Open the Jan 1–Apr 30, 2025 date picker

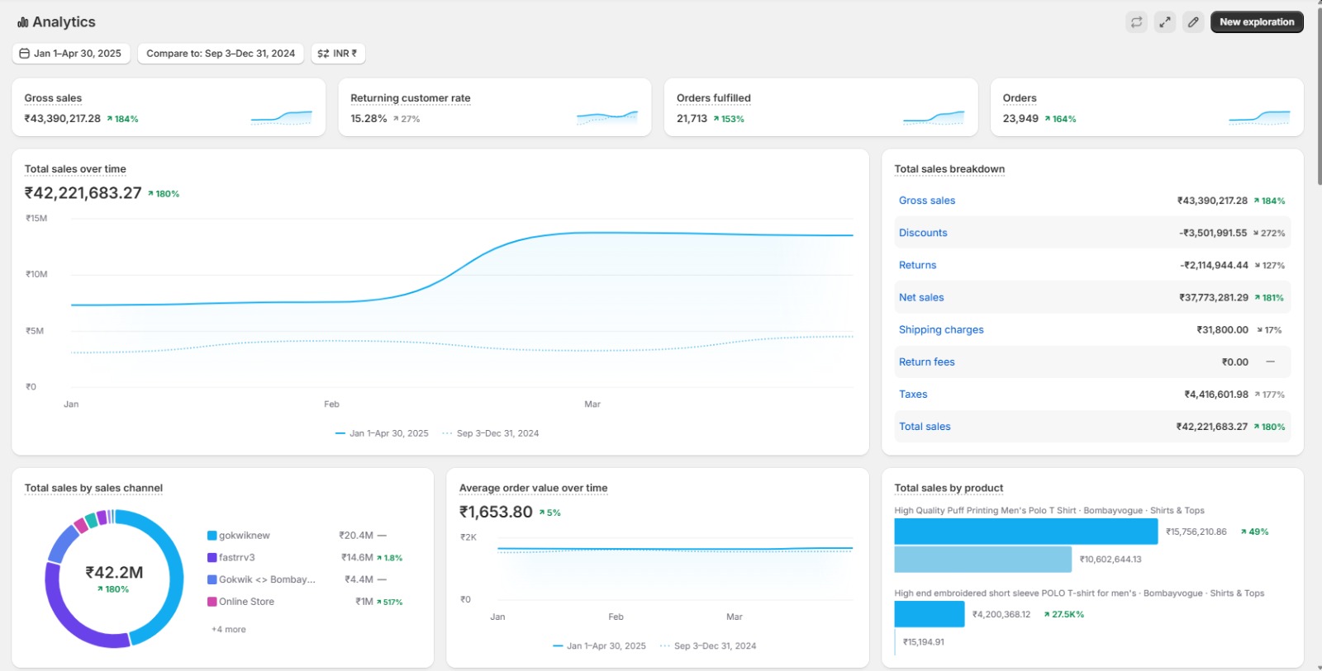71,54
